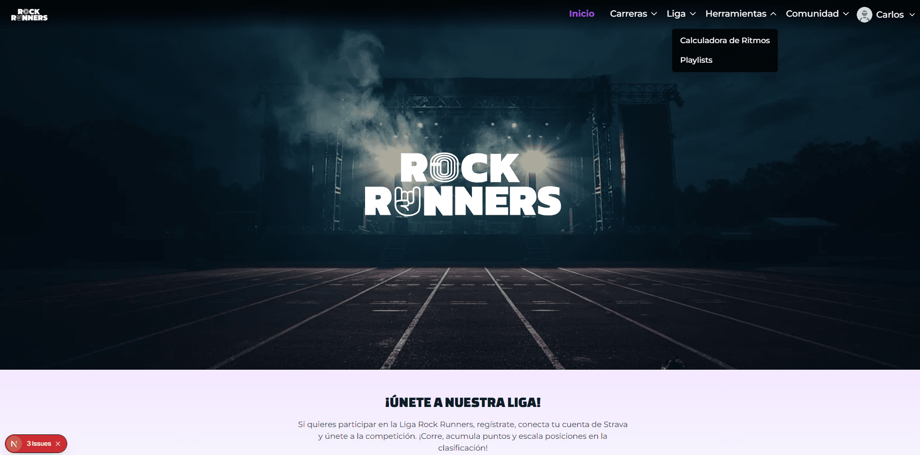
Task: Go to the Inicio page
Action: tap(581, 14)
